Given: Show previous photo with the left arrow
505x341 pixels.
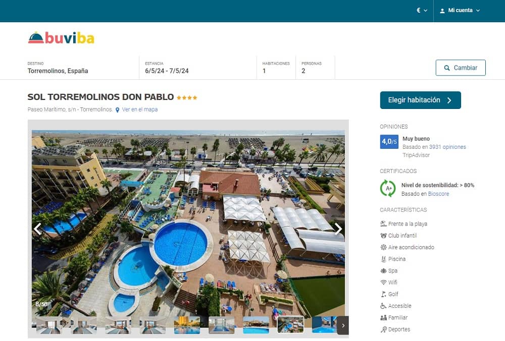Looking at the screenshot, I should coord(38,229).
